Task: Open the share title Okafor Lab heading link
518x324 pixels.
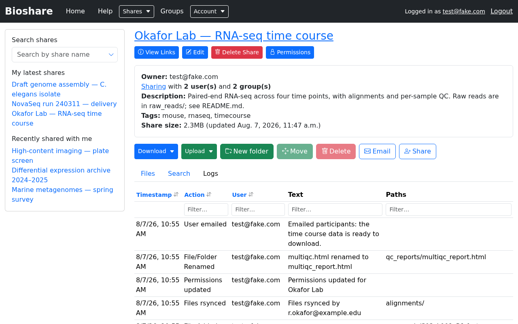Action: click(234, 36)
